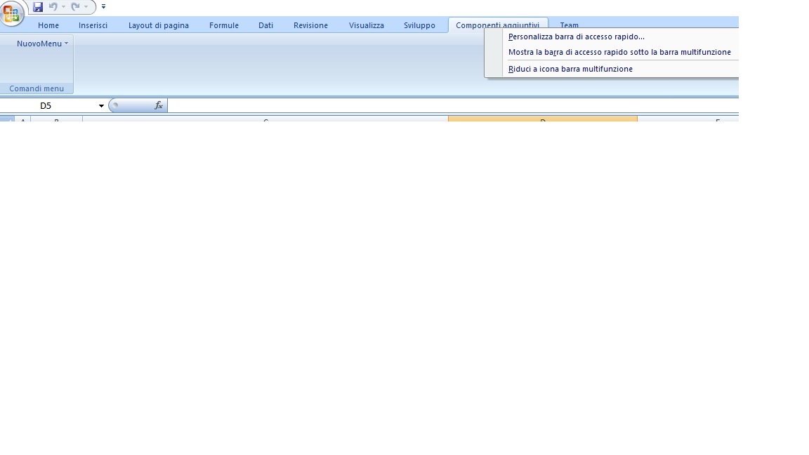809x455 pixels.
Task: Open the Layout di pagina tab
Action: [x=159, y=25]
